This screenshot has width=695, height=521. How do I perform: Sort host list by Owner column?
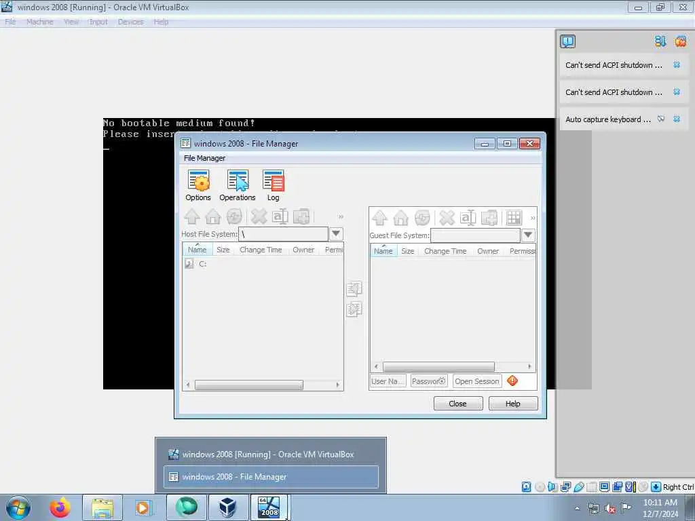point(303,250)
